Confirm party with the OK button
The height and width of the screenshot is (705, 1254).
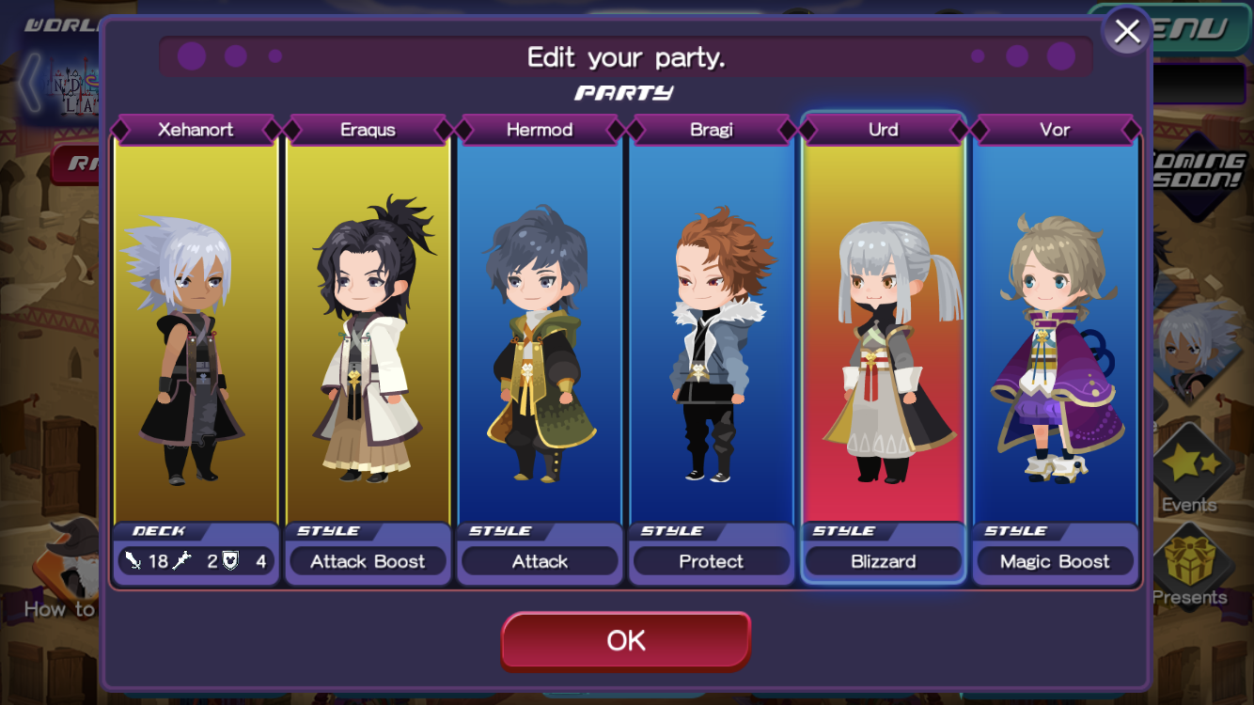tap(626, 641)
